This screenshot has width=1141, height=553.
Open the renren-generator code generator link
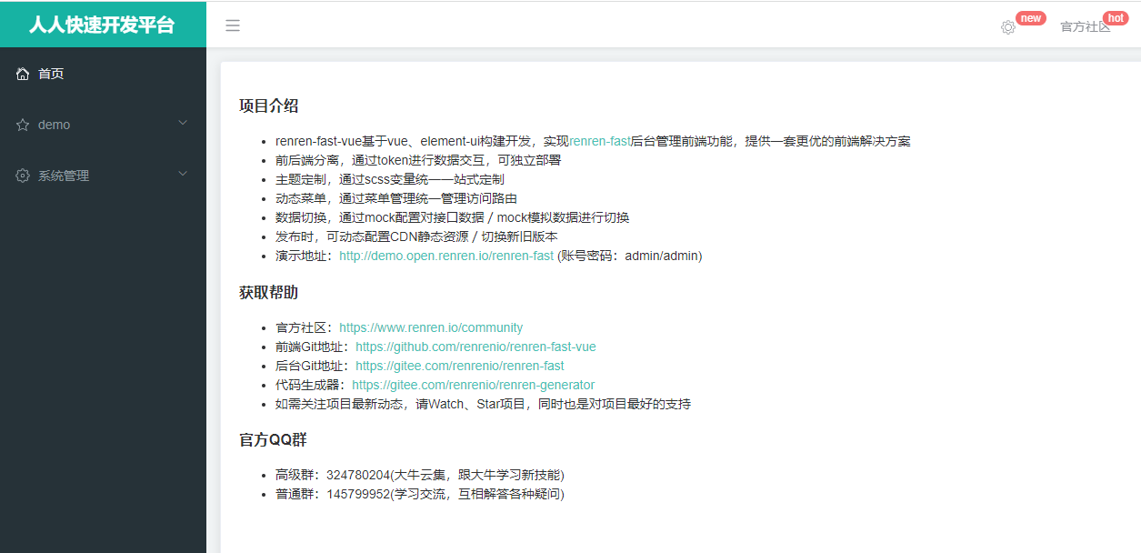(473, 385)
